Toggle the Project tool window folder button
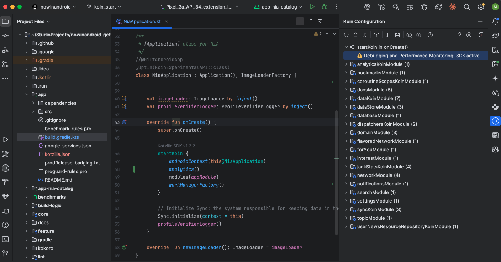Screen dimensions: 501x262 point(5,21)
